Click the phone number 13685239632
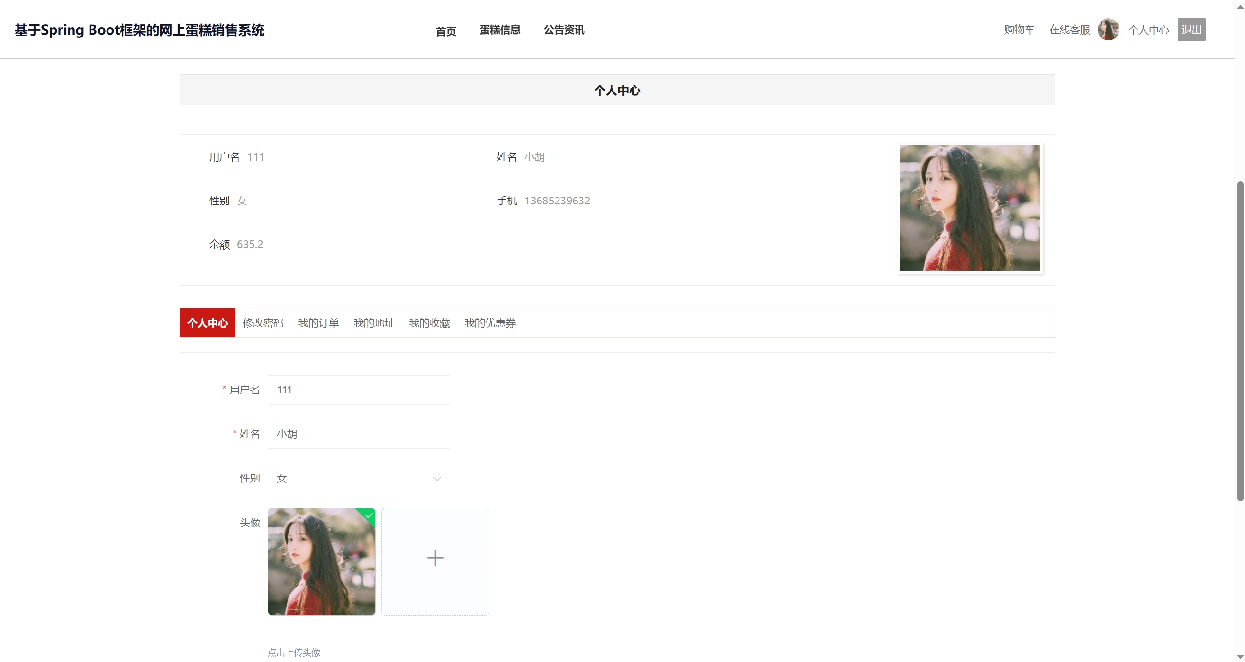Image resolution: width=1245 pixels, height=662 pixels. (557, 201)
